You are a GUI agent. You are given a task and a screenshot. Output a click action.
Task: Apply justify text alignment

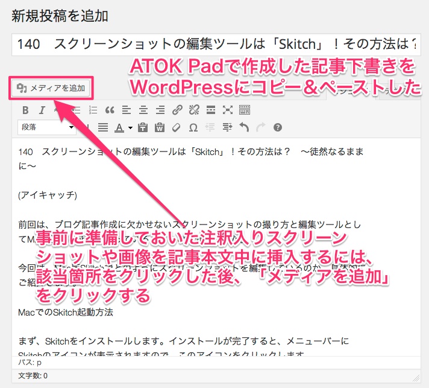point(103,127)
